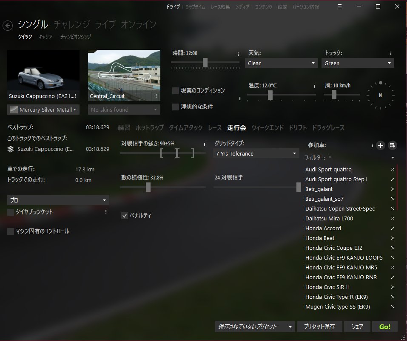Open 天気 Clear dropdown
This screenshot has width=407, height=341.
point(282,63)
